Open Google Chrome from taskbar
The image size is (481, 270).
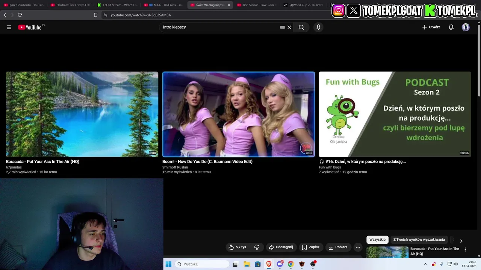[x=291, y=264]
